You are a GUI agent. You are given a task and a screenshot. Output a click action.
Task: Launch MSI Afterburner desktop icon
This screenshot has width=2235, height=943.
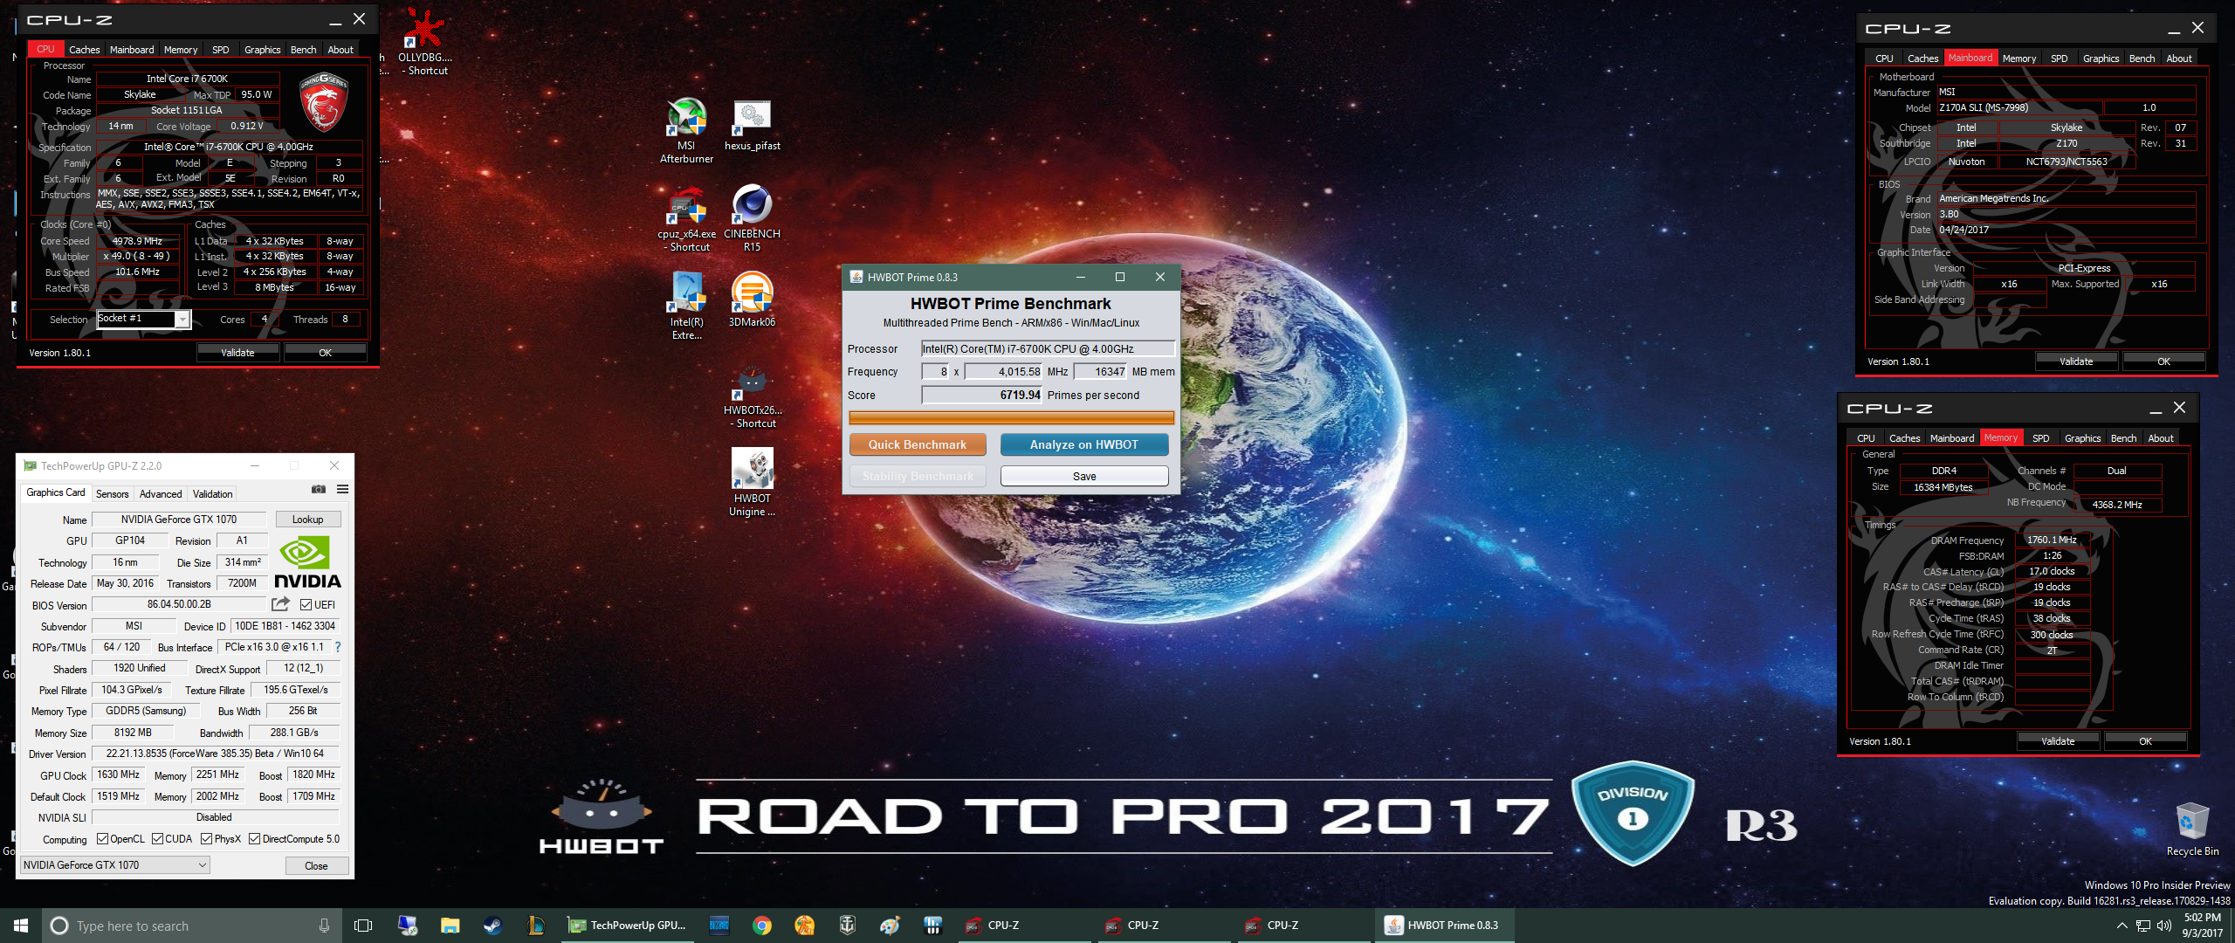686,130
